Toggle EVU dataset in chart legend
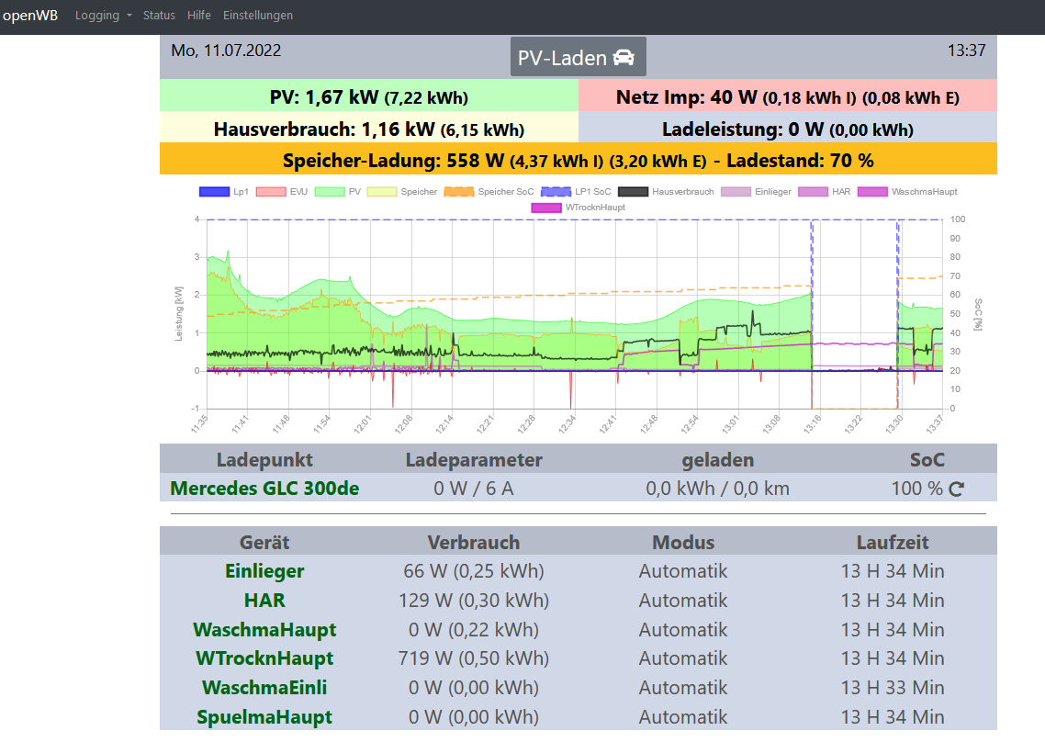This screenshot has width=1045, height=742. (x=282, y=192)
